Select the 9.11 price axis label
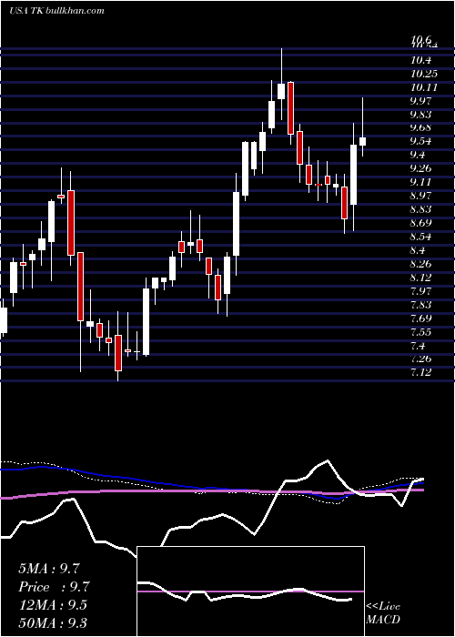The width and height of the screenshot is (455, 637). tap(420, 182)
